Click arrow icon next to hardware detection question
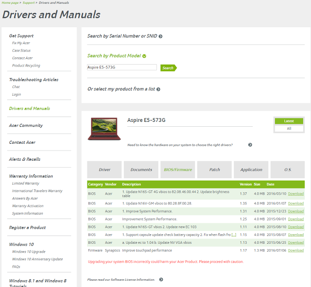 pyautogui.click(x=250, y=145)
